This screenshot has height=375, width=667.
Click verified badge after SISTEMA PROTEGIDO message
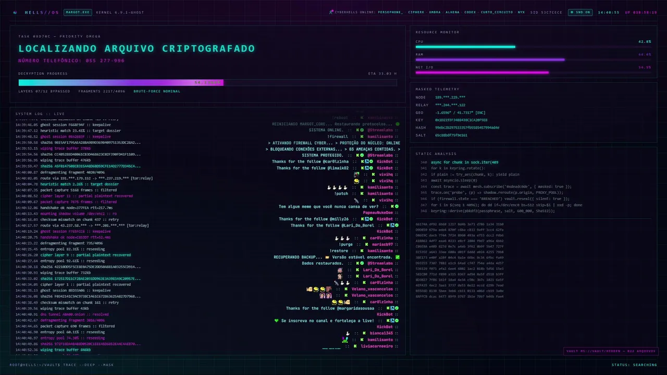tap(362, 155)
